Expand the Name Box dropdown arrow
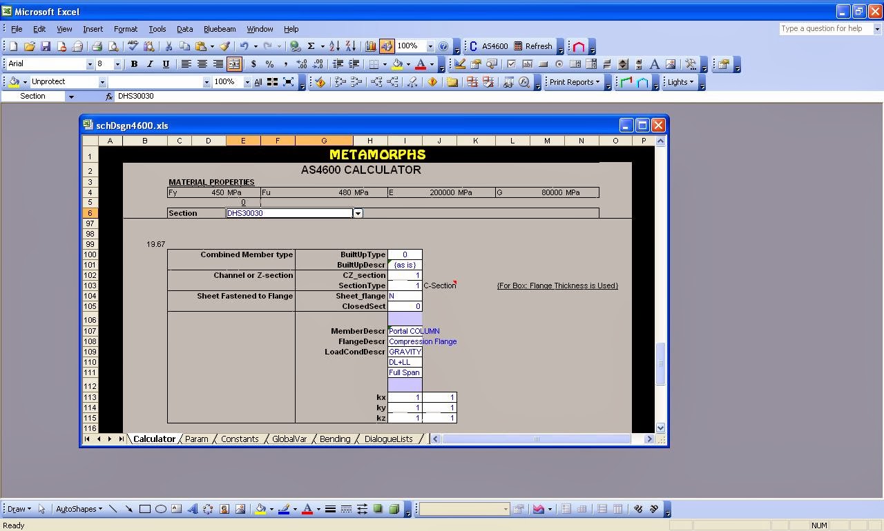This screenshot has height=531, width=884. pos(70,97)
